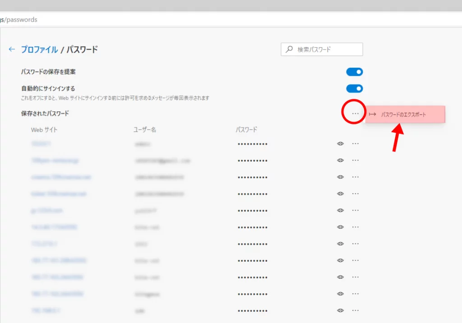Click the back arrow beside プロファイル
462x323 pixels.
(x=12, y=50)
